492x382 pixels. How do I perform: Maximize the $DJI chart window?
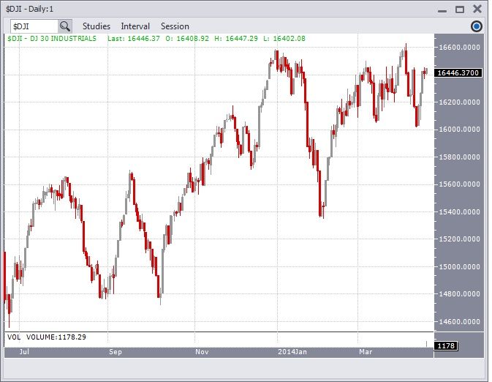tap(460, 10)
